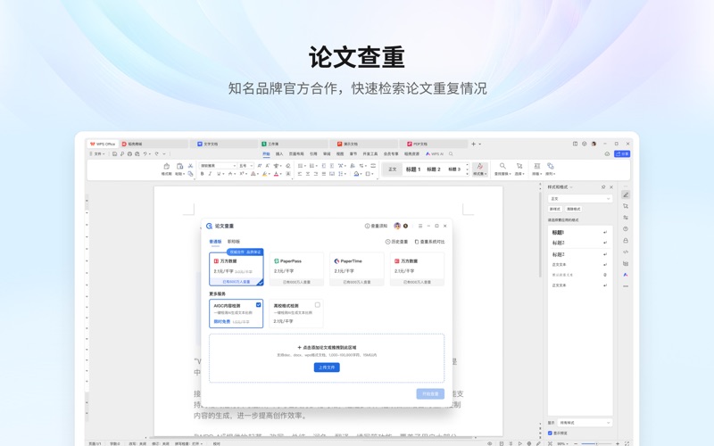
Task: Toggle the checkbox under the styles panel display option
Action: pyautogui.click(x=550, y=433)
